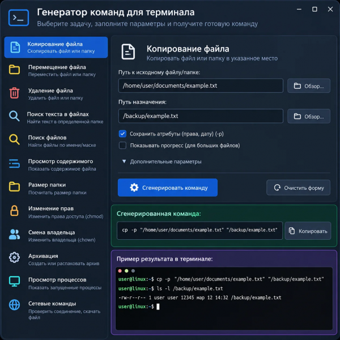340x340 pixels.
Task: Click gear icon on Сгенерировать команду button
Action: 134,188
